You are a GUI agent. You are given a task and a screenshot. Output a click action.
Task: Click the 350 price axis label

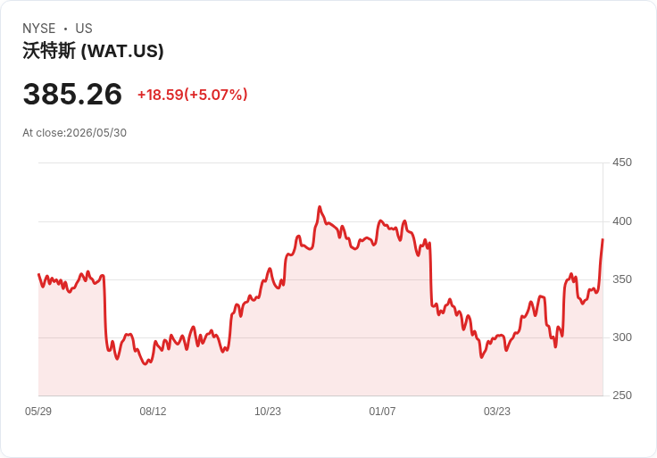tap(622, 279)
